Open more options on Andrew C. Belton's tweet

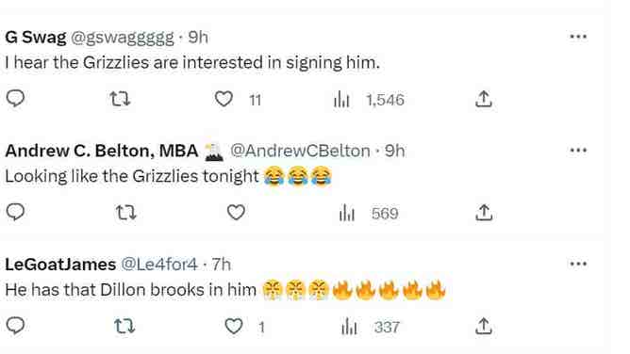click(x=578, y=151)
